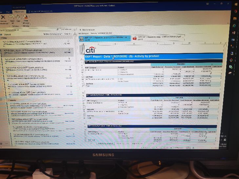Image resolution: width=239 pixels, height=179 pixels.
Task: Select the All mail filter tab
Action: [x=1, y=35]
